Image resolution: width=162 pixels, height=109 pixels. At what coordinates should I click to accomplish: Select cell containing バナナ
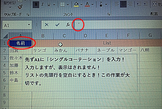pos(85,50)
